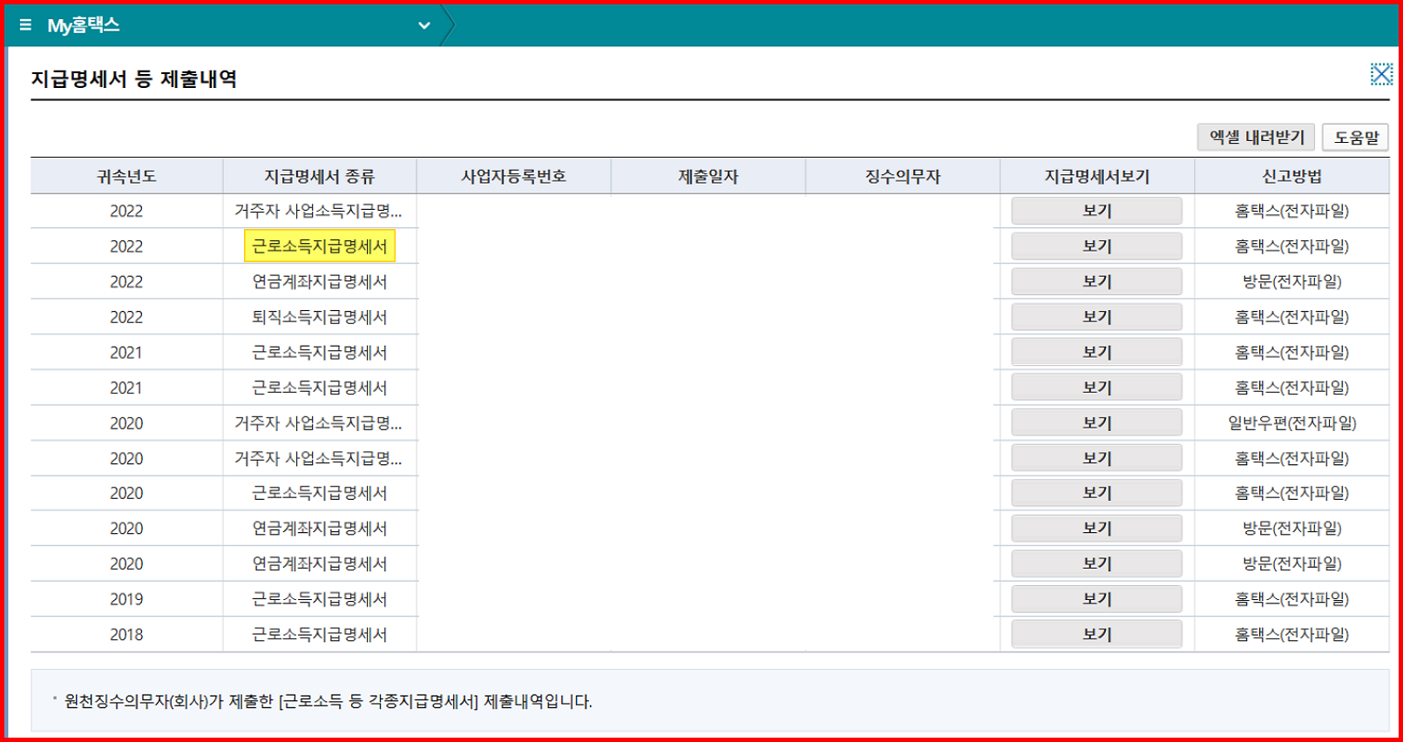Click the 지급명세서 종류 column header
This screenshot has width=1403, height=742.
coord(320,176)
